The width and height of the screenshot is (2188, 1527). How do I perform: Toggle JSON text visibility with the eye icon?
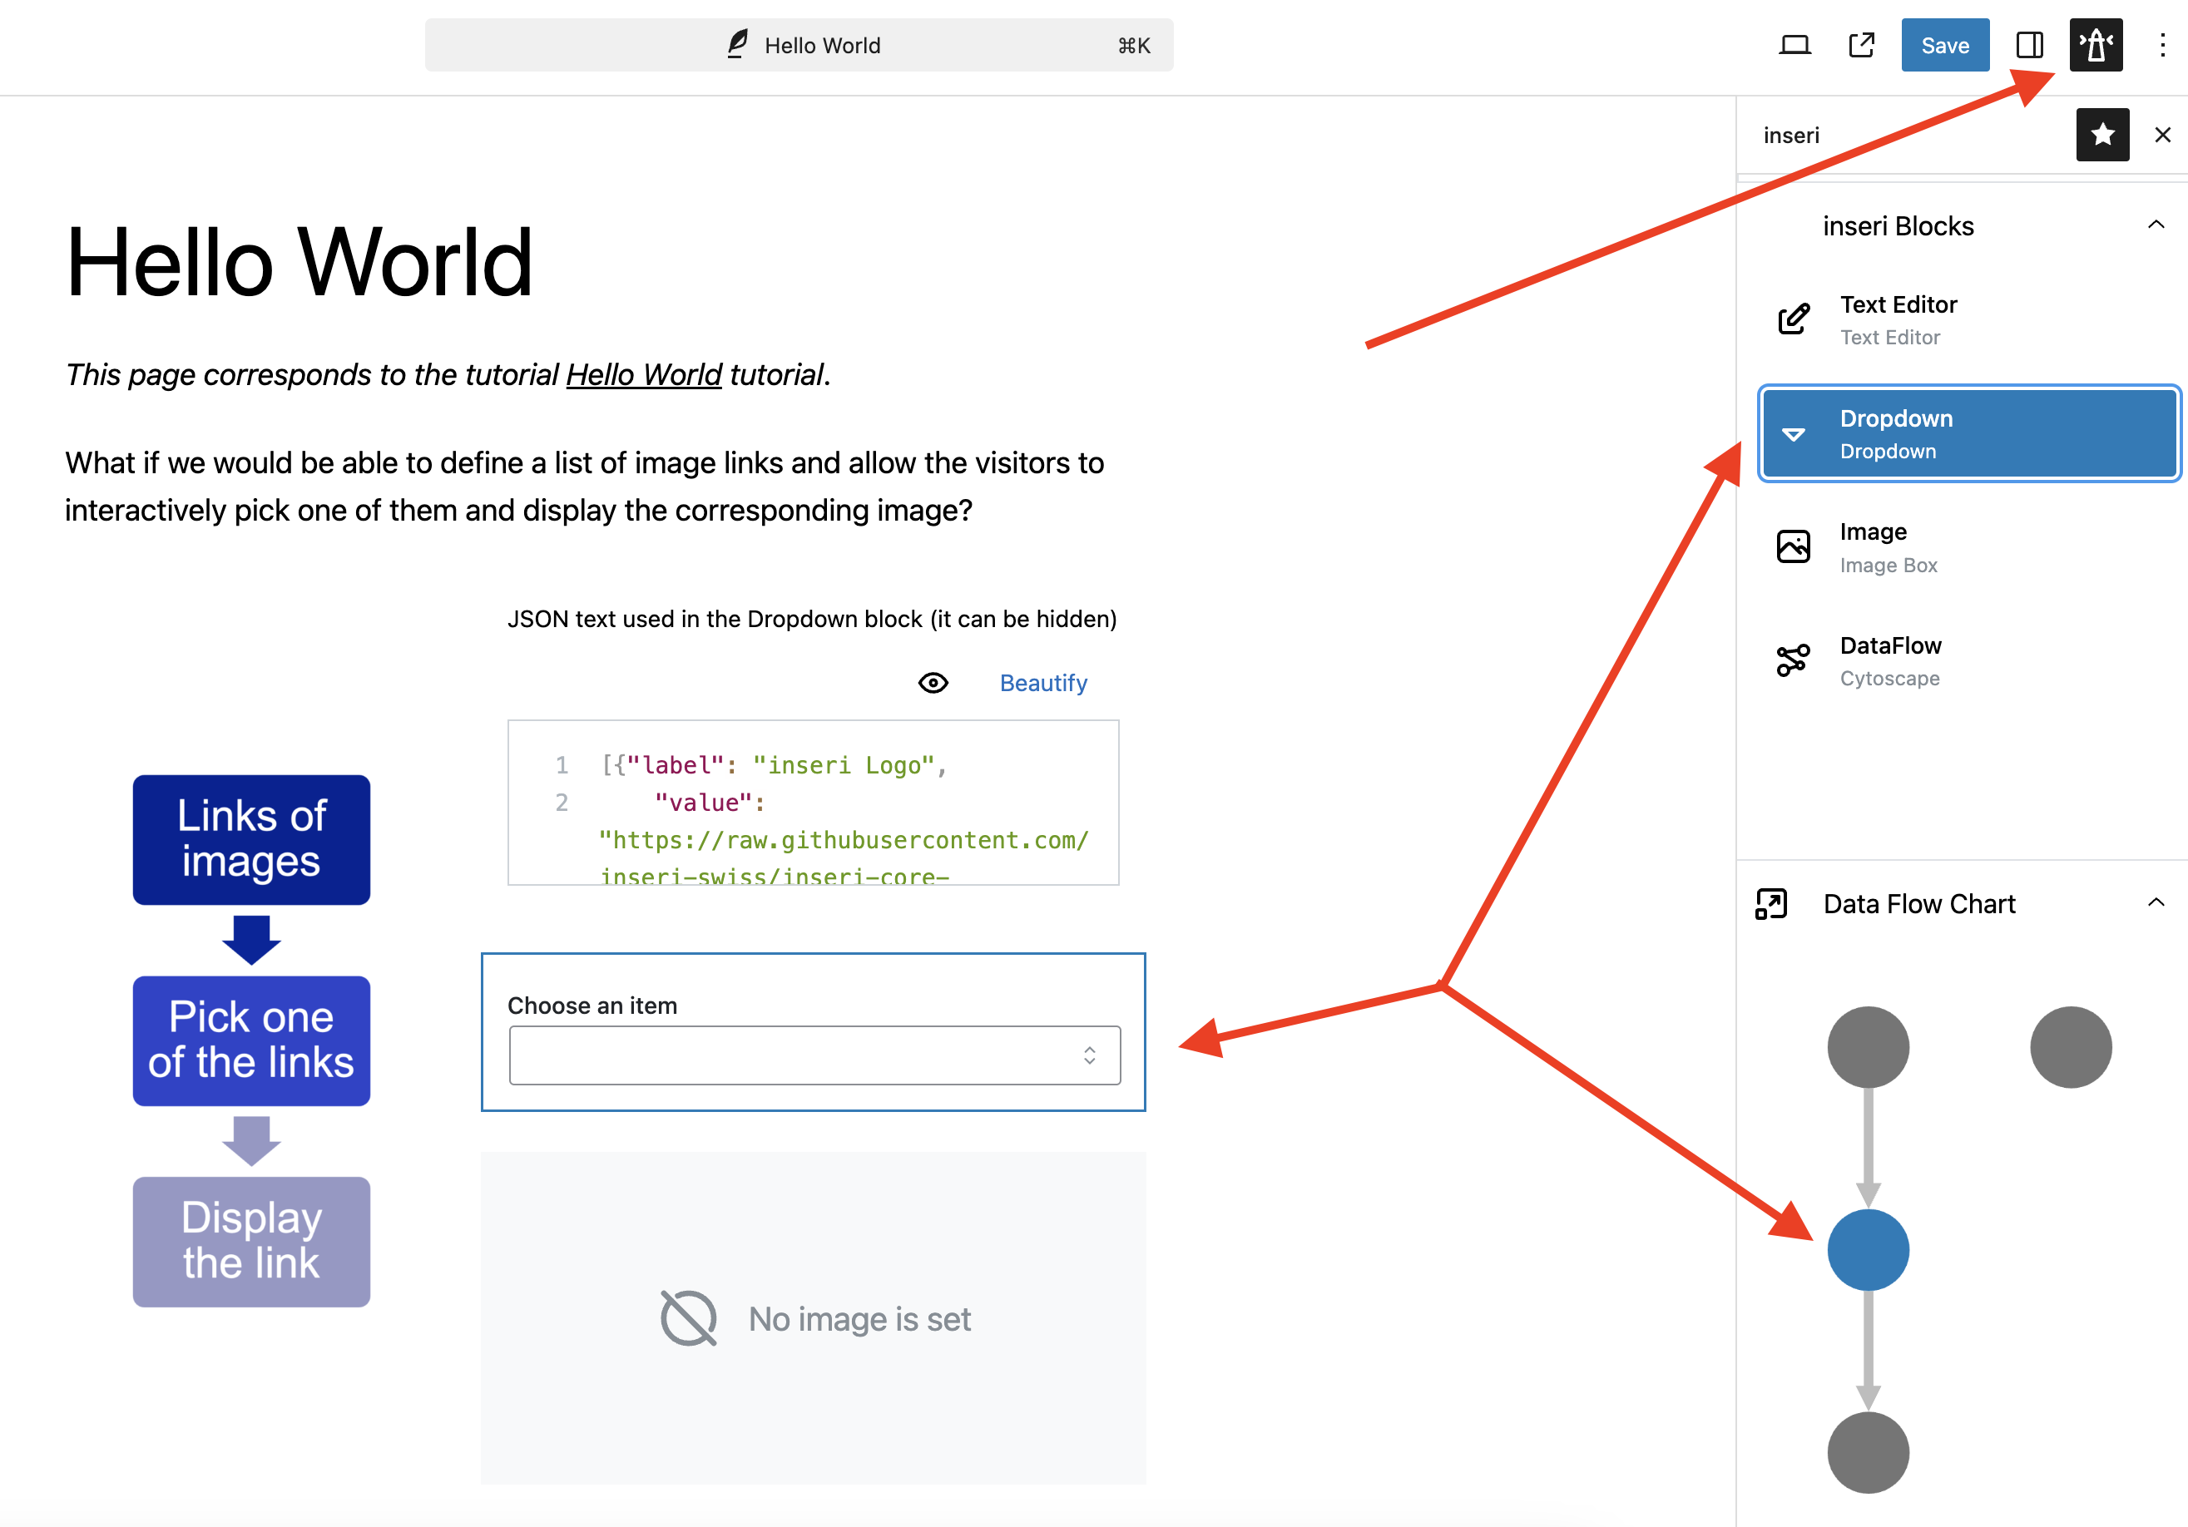coord(932,683)
